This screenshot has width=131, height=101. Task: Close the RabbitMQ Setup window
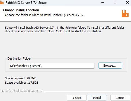click(x=127, y=2)
